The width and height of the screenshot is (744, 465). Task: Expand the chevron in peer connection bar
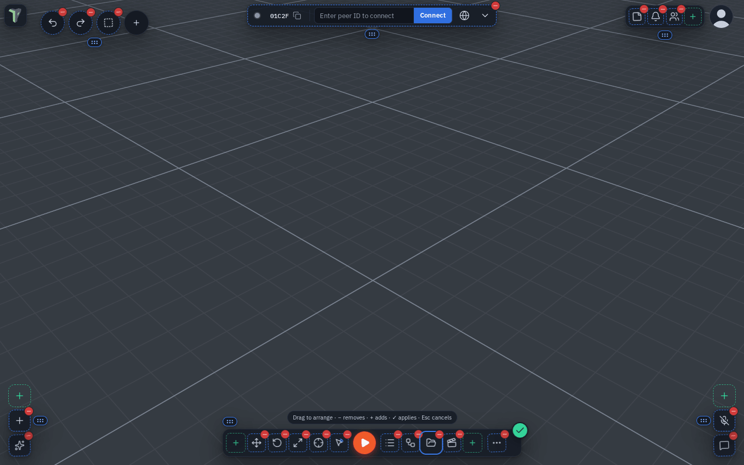pos(485,16)
